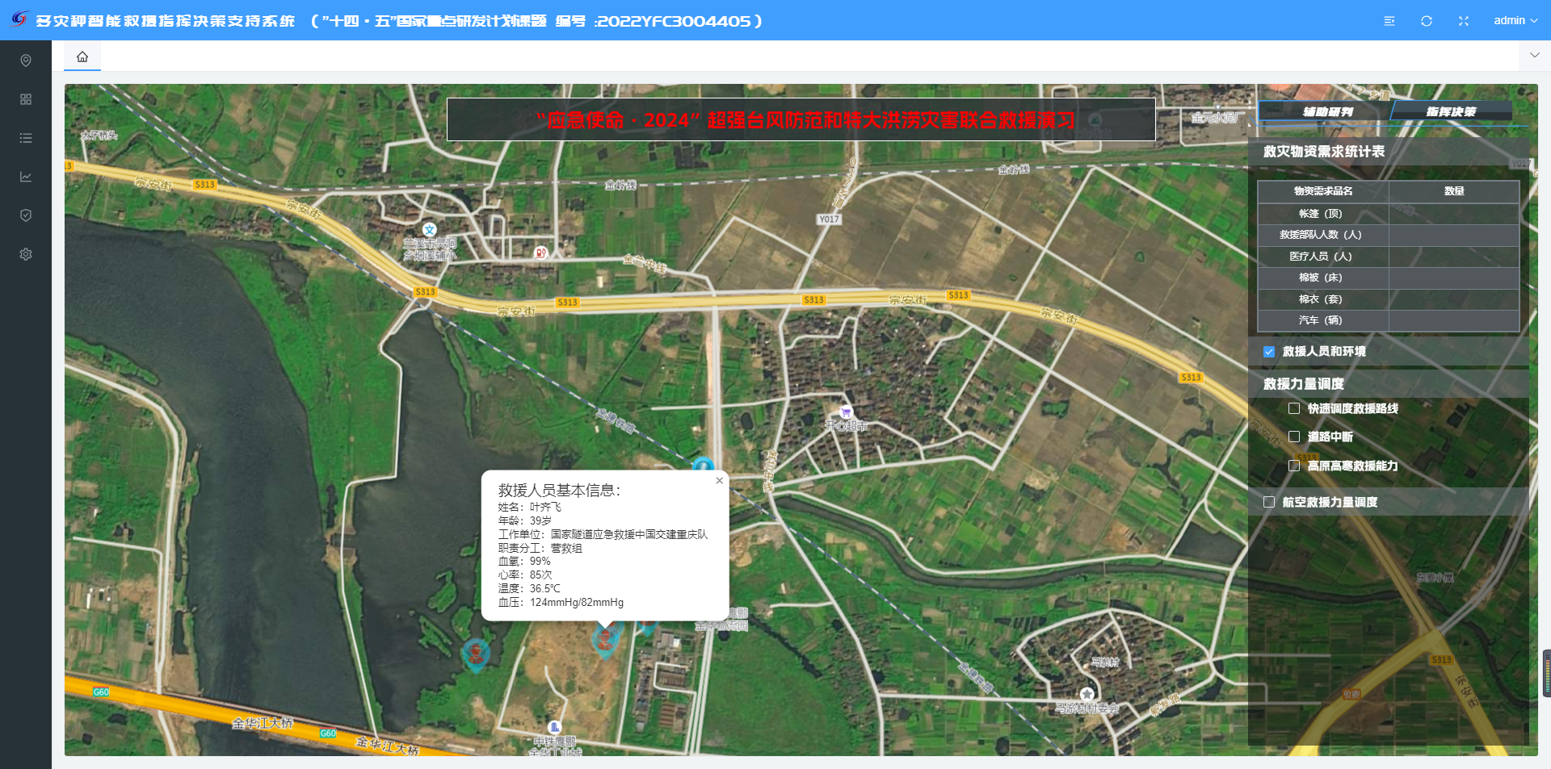Click the location pin sidebar icon

point(26,61)
